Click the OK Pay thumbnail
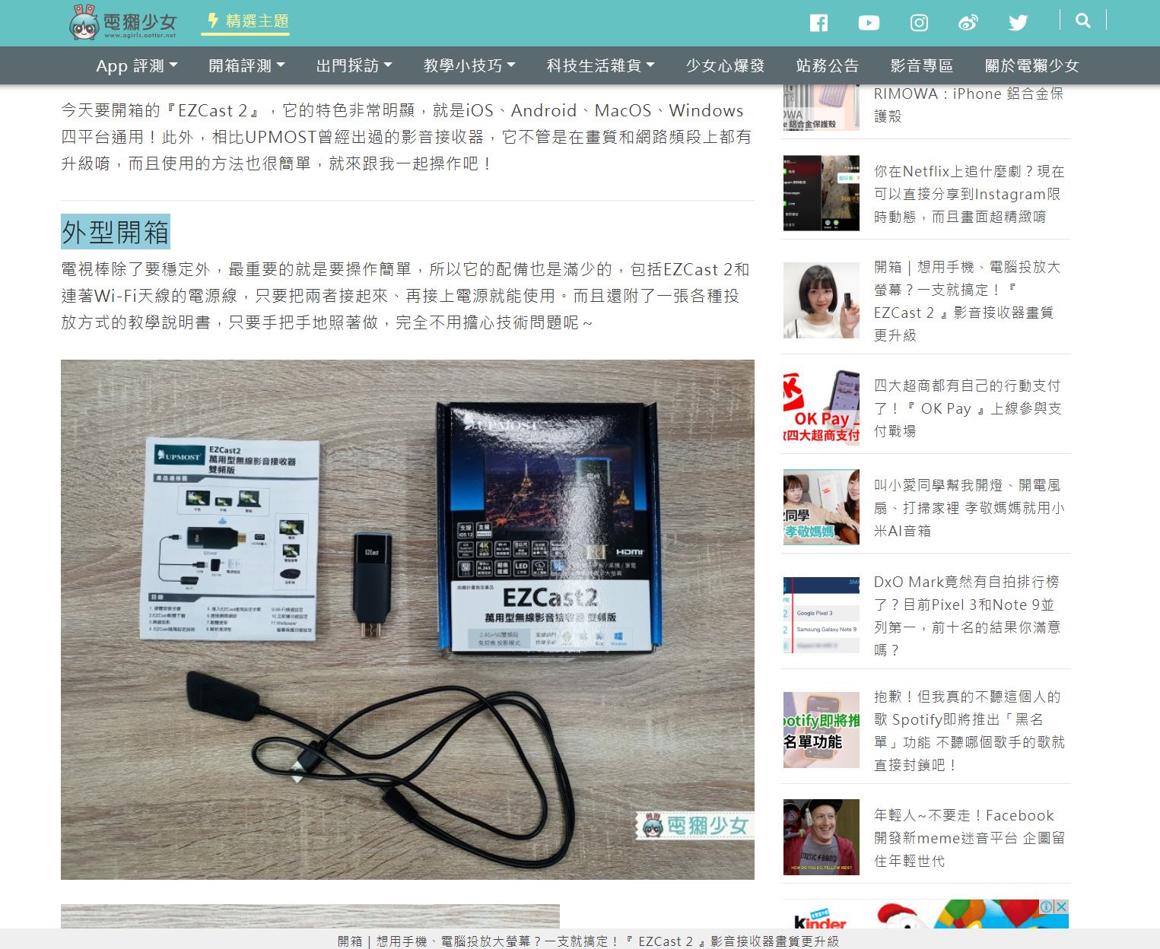This screenshot has height=949, width=1160. coord(822,408)
